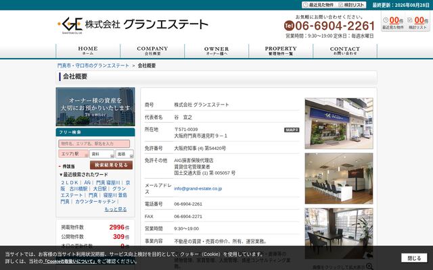Click the To owner banner image
The image size is (433, 270).
pyautogui.click(x=95, y=107)
